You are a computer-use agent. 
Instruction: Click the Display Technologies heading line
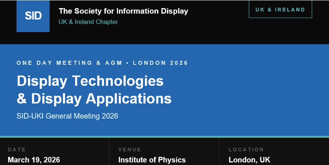pyautogui.click(x=90, y=81)
